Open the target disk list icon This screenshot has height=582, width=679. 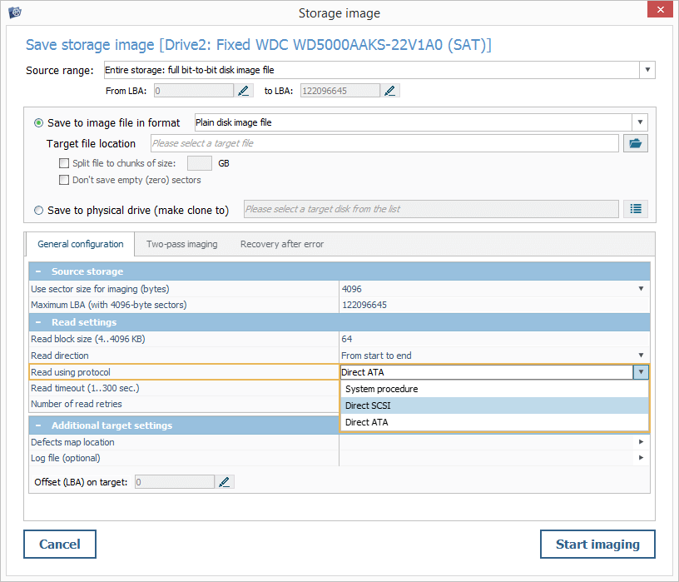coord(636,209)
